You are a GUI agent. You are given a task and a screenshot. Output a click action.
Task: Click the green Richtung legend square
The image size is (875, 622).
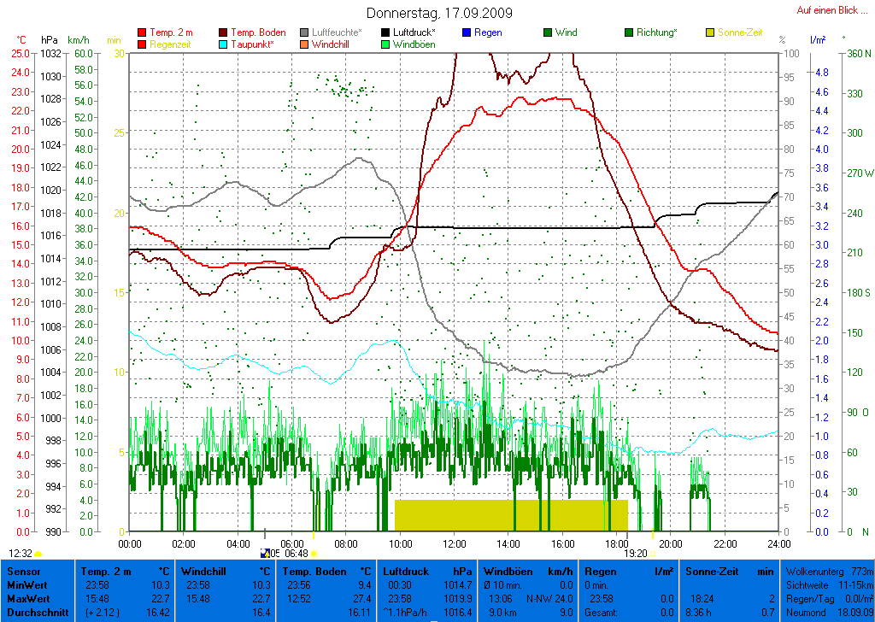click(629, 32)
